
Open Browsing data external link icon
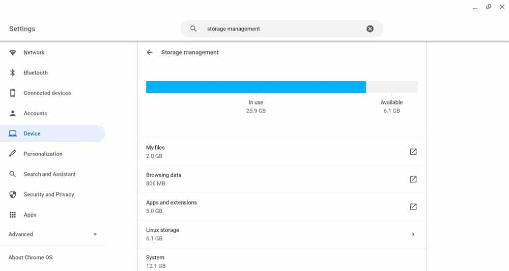(413, 179)
